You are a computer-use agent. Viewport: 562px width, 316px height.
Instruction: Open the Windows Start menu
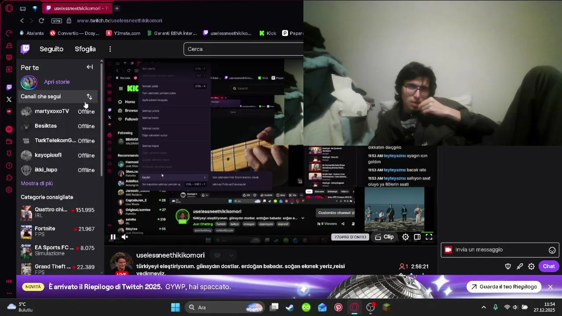175,307
